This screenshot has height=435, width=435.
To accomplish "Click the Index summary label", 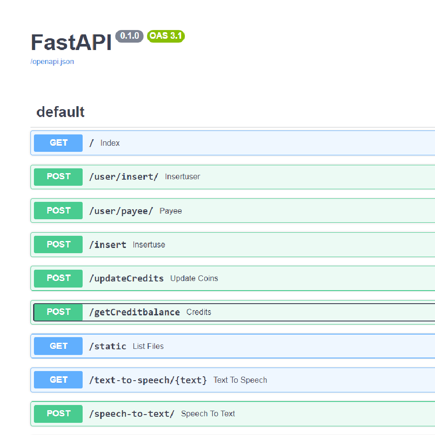I will (x=110, y=143).
